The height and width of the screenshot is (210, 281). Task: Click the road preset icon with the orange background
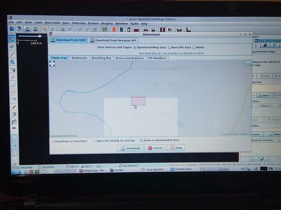coord(114,29)
